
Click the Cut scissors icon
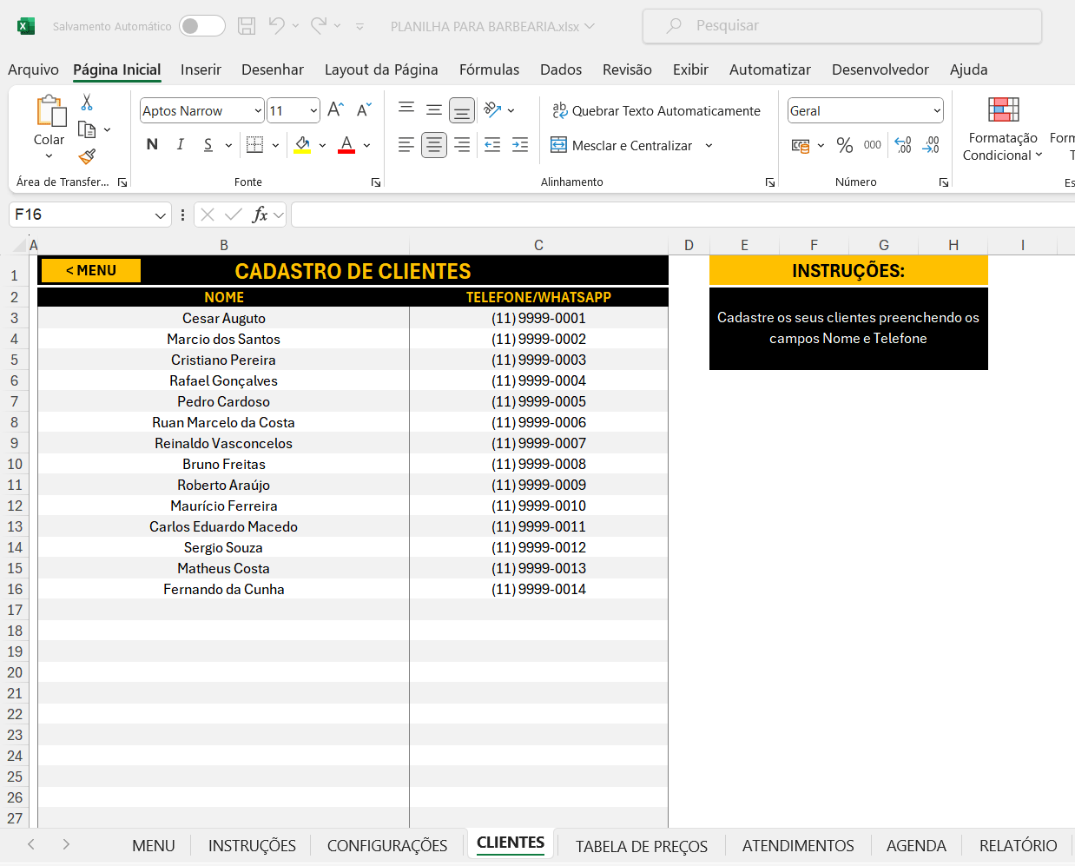(87, 102)
